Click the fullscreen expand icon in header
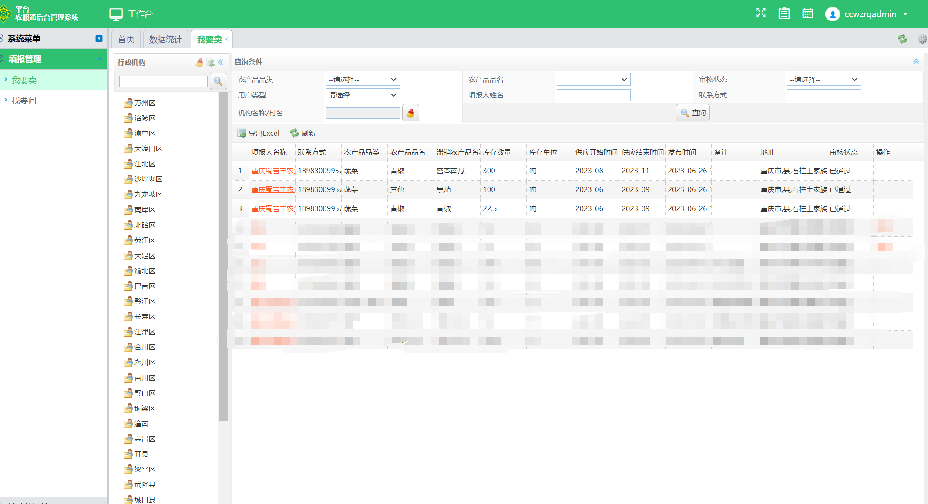 (760, 13)
